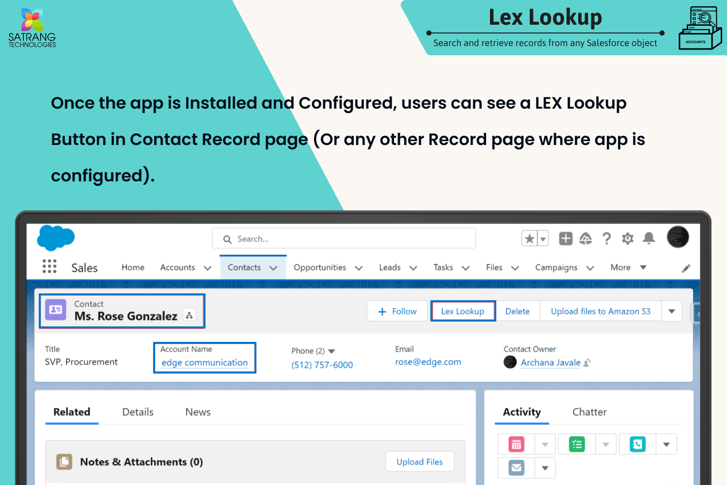Image resolution: width=727 pixels, height=485 pixels.
Task: Go to the Home tab
Action: (x=133, y=267)
